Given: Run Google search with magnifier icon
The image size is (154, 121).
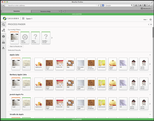Looking at the screenshot, I should [132, 5].
